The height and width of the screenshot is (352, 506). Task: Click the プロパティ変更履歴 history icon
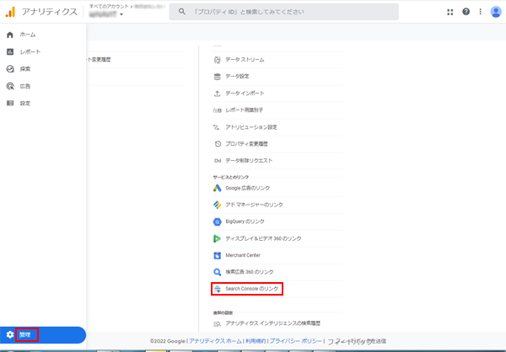tap(218, 144)
